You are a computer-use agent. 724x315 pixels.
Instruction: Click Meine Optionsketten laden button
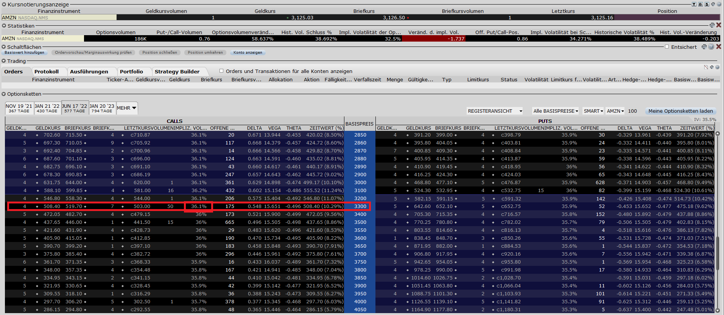pyautogui.click(x=681, y=111)
